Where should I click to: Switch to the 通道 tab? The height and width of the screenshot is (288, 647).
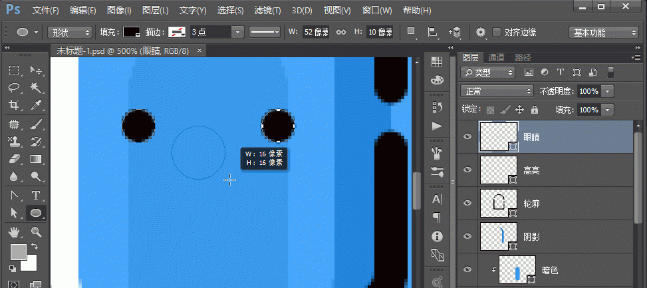496,58
